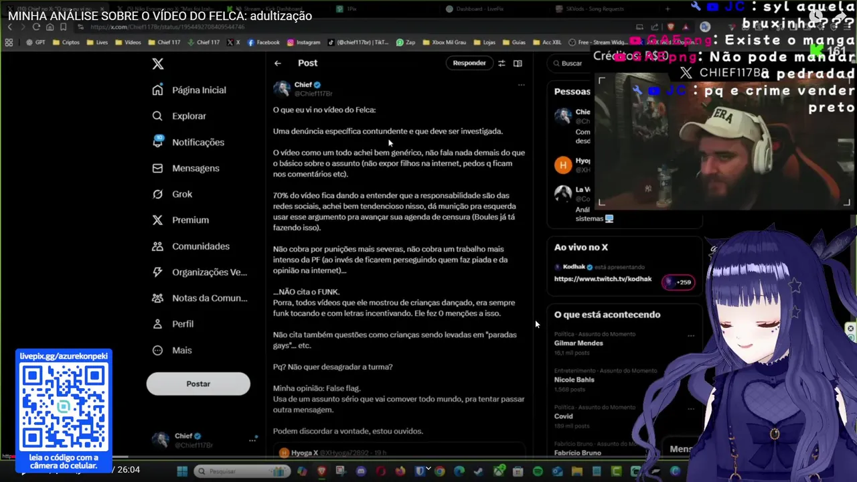Open Perfil from the sidebar
The height and width of the screenshot is (482, 857).
click(x=173, y=324)
